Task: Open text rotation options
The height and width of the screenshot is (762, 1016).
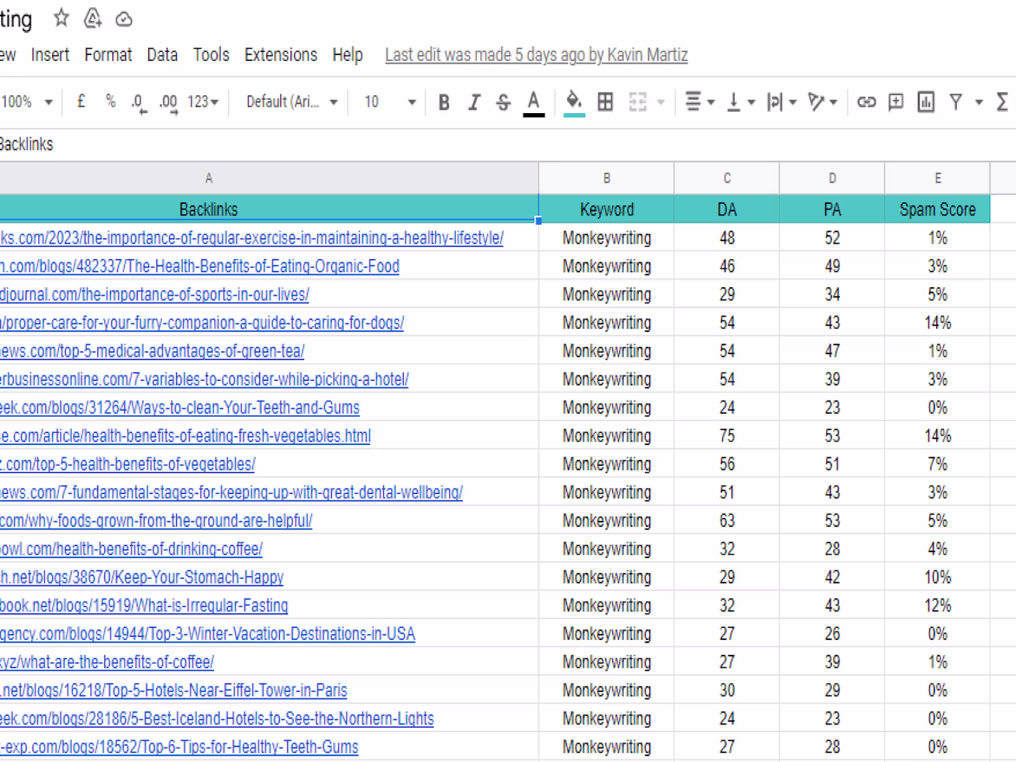Action: tap(822, 102)
